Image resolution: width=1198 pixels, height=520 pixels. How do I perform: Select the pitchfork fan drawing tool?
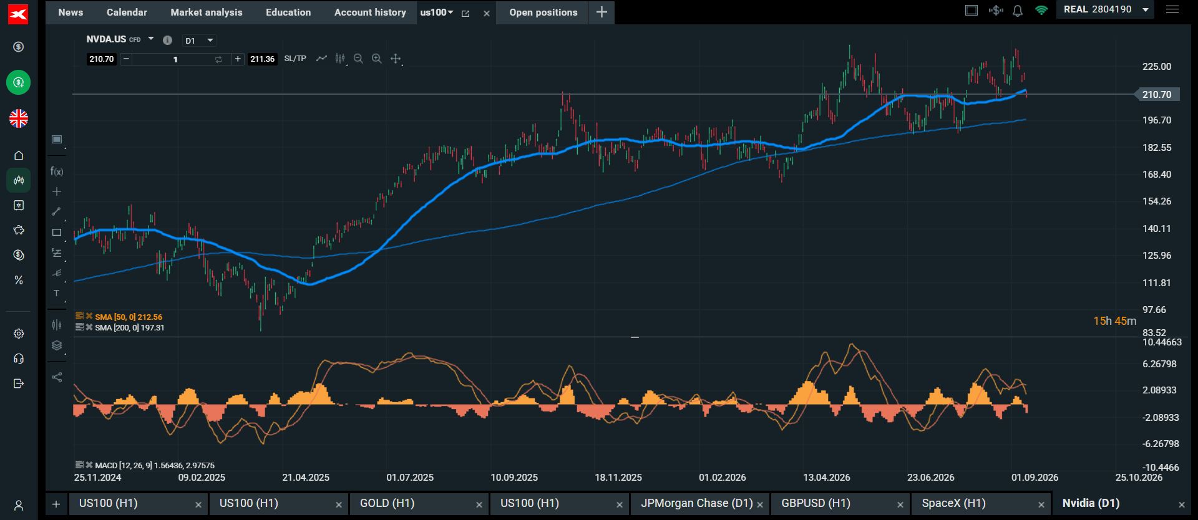[x=57, y=273]
